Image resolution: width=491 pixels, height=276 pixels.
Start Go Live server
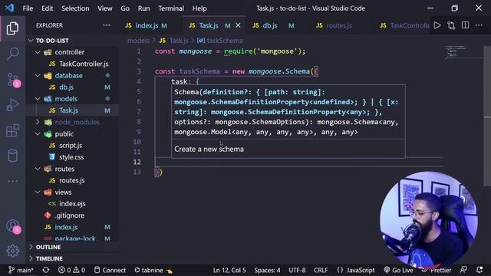398,270
